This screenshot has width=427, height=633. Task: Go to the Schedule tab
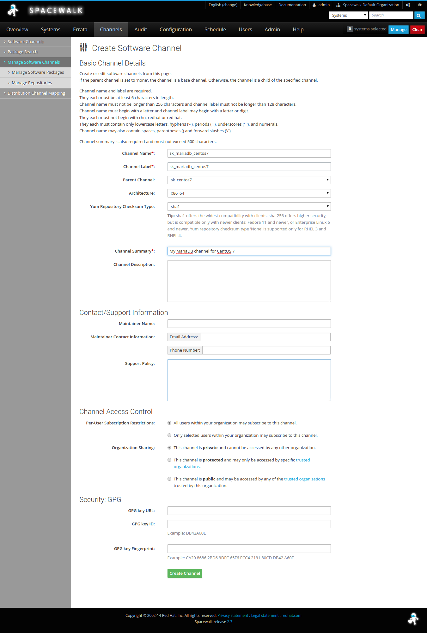pos(215,30)
